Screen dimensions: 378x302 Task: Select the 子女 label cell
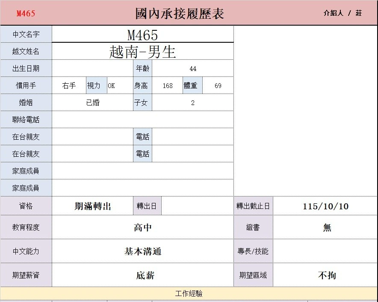click(142, 103)
